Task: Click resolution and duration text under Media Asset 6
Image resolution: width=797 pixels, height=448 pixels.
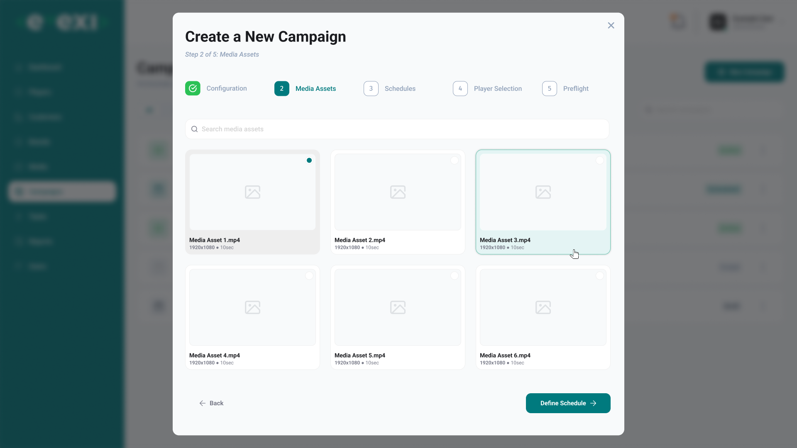Action: pyautogui.click(x=502, y=363)
